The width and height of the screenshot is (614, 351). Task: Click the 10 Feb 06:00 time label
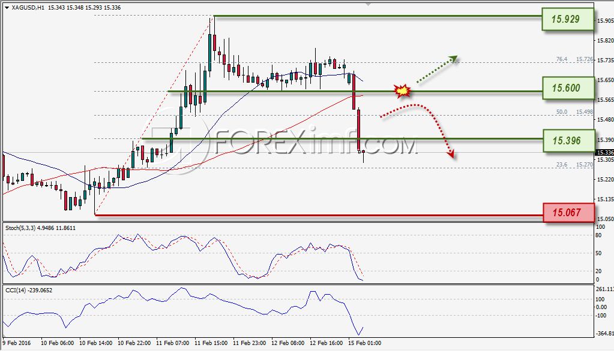57,343
